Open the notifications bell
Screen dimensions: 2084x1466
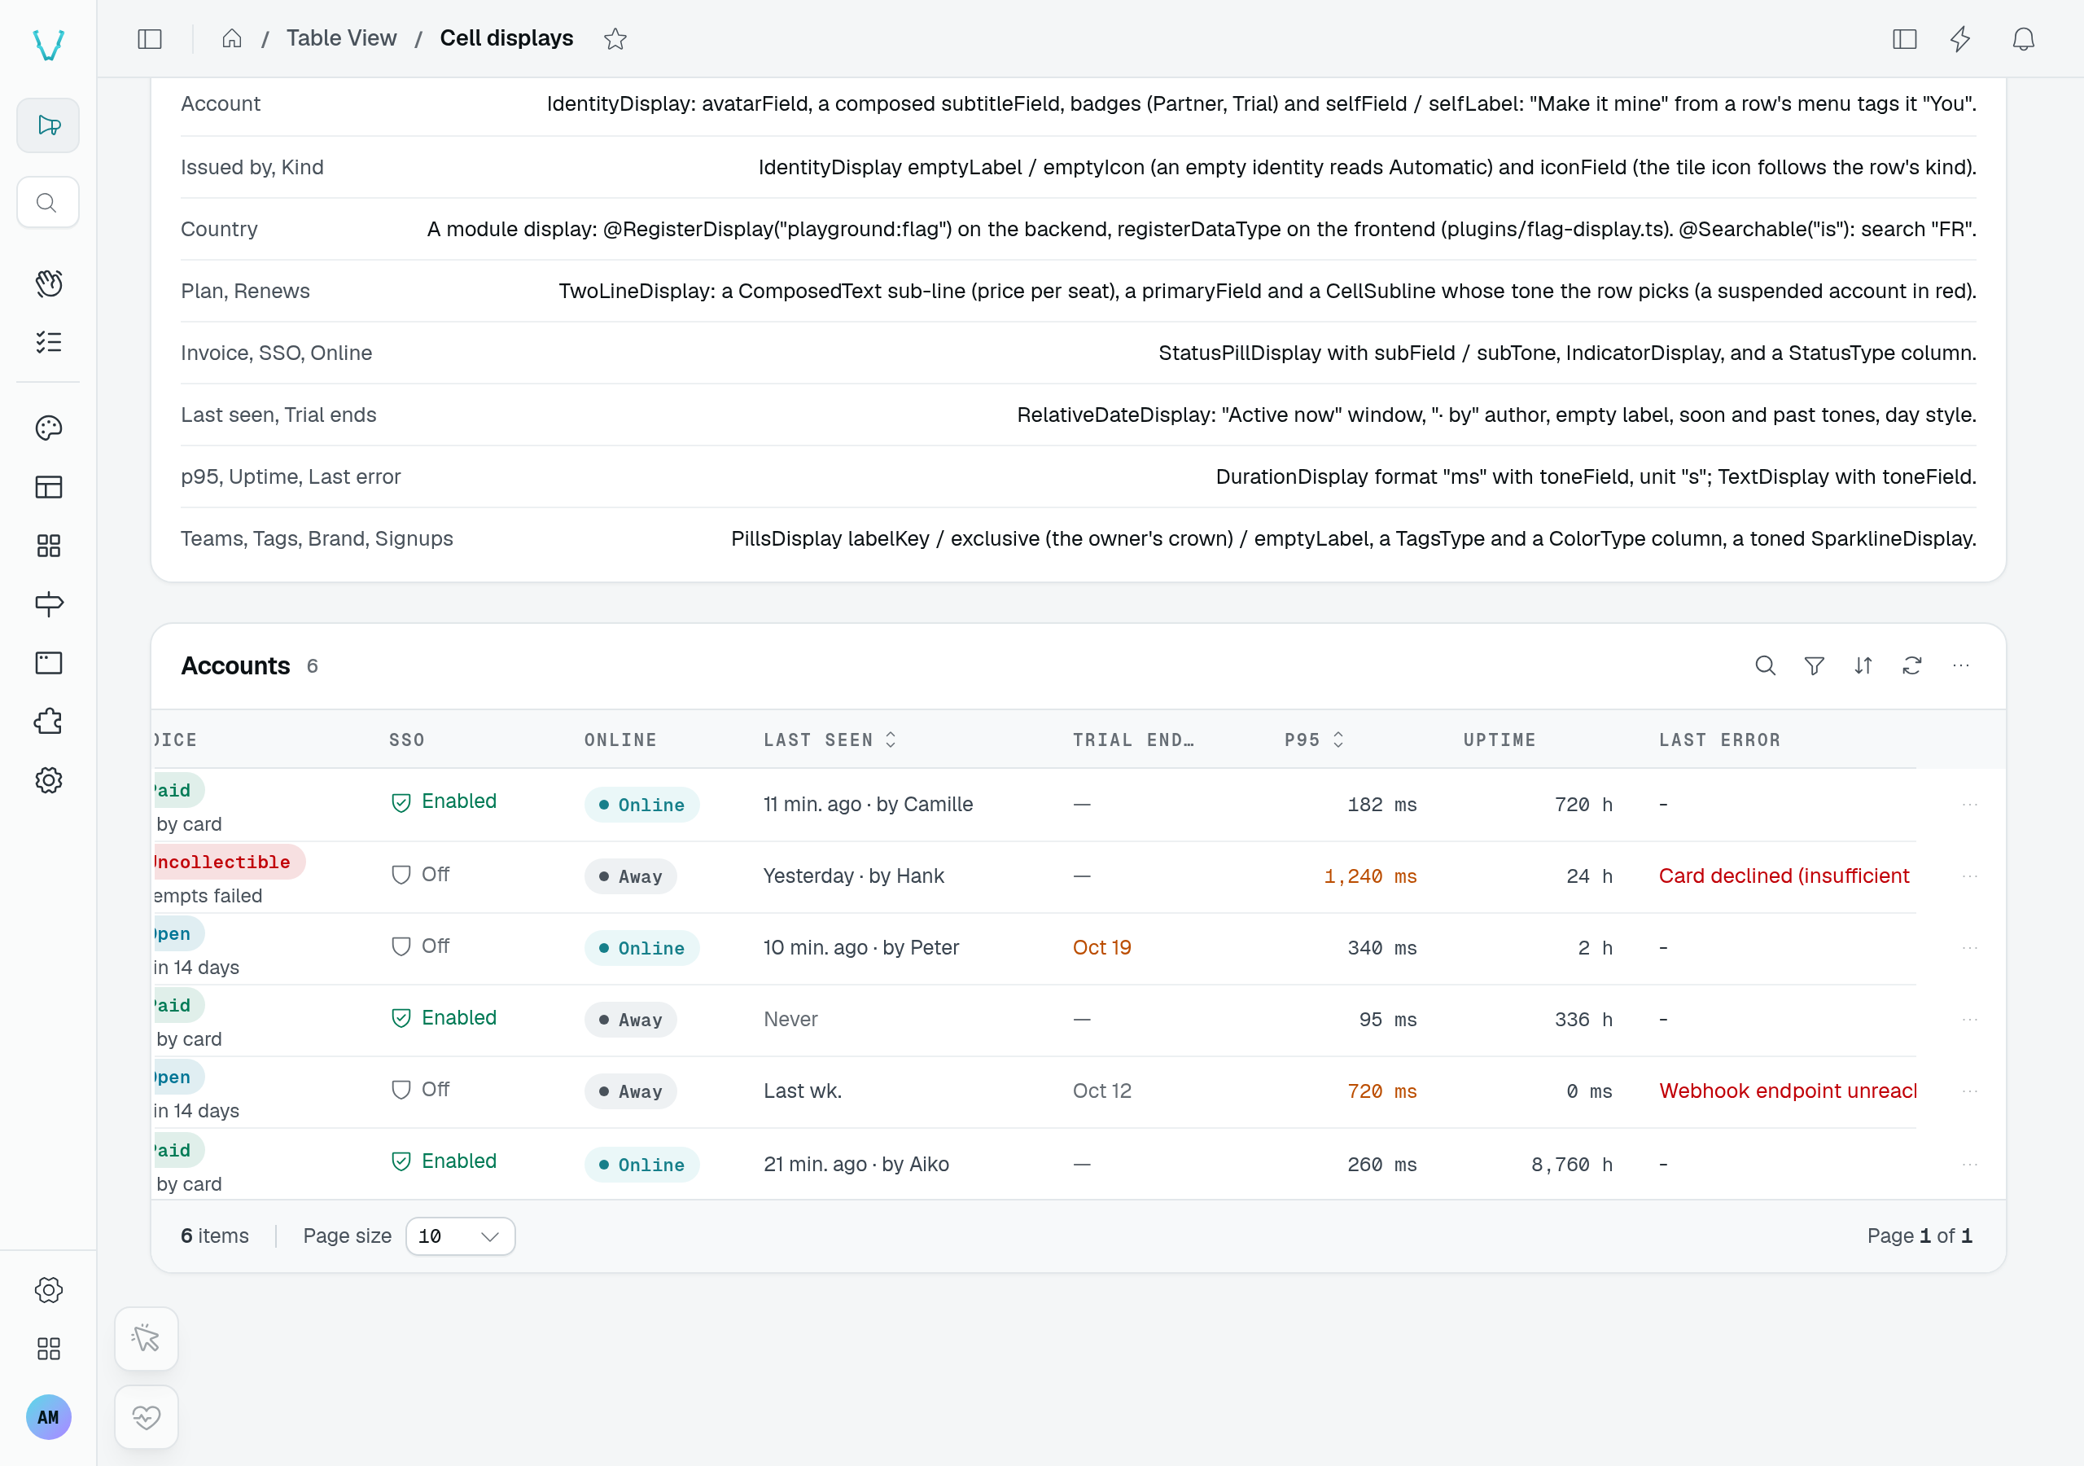click(x=2023, y=39)
